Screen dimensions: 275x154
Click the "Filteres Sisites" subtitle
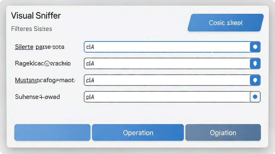32,29
